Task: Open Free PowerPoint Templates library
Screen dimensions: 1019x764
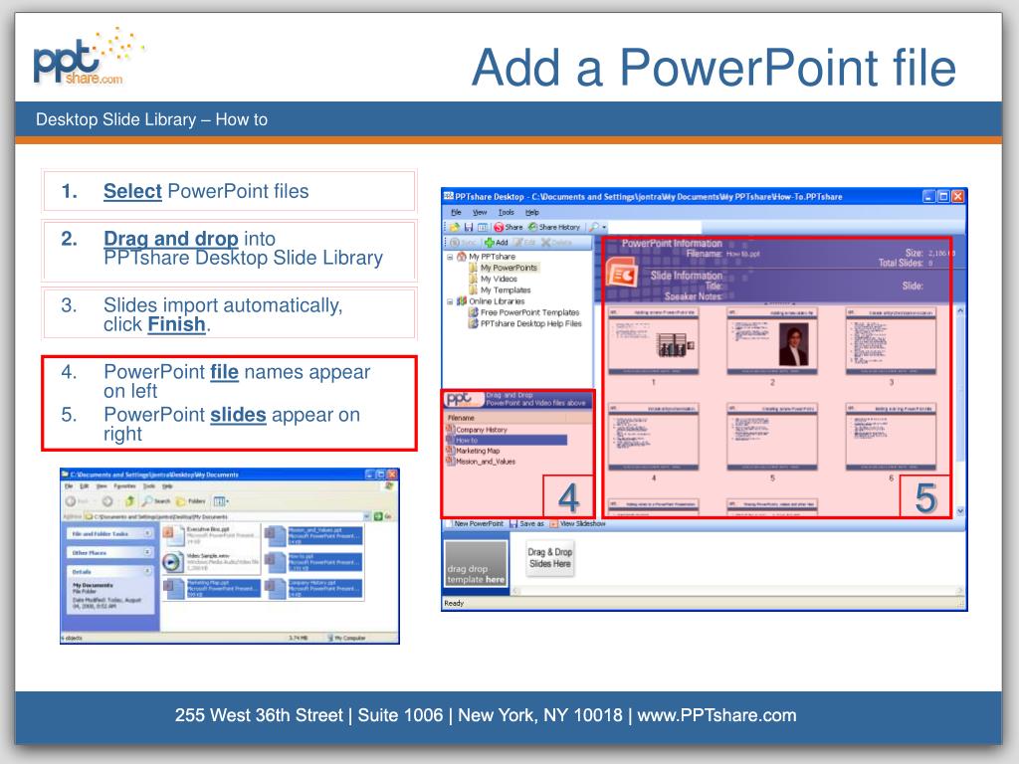Action: click(523, 312)
